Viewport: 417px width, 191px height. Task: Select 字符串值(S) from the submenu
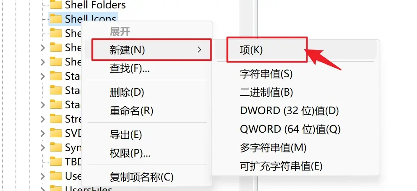266,74
